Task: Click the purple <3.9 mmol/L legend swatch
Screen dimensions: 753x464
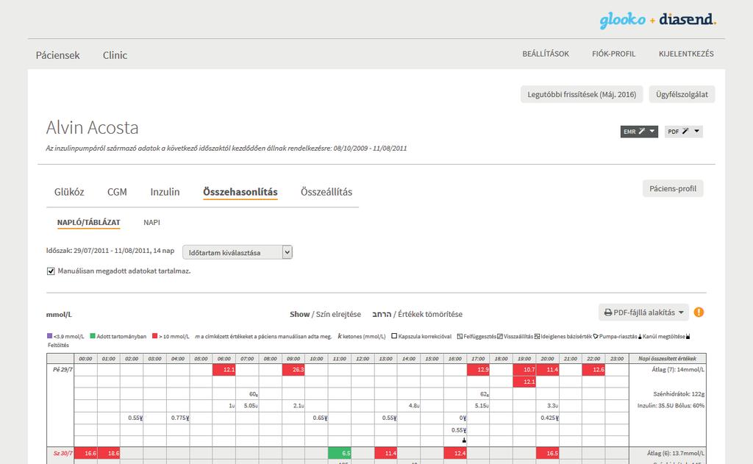Action: pos(49,336)
